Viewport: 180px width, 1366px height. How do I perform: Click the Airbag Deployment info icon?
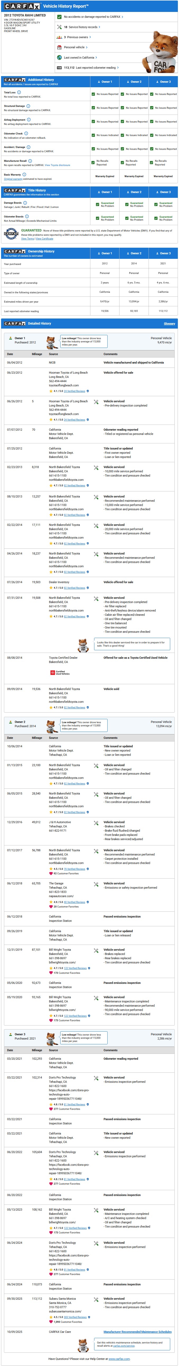(x=28, y=120)
